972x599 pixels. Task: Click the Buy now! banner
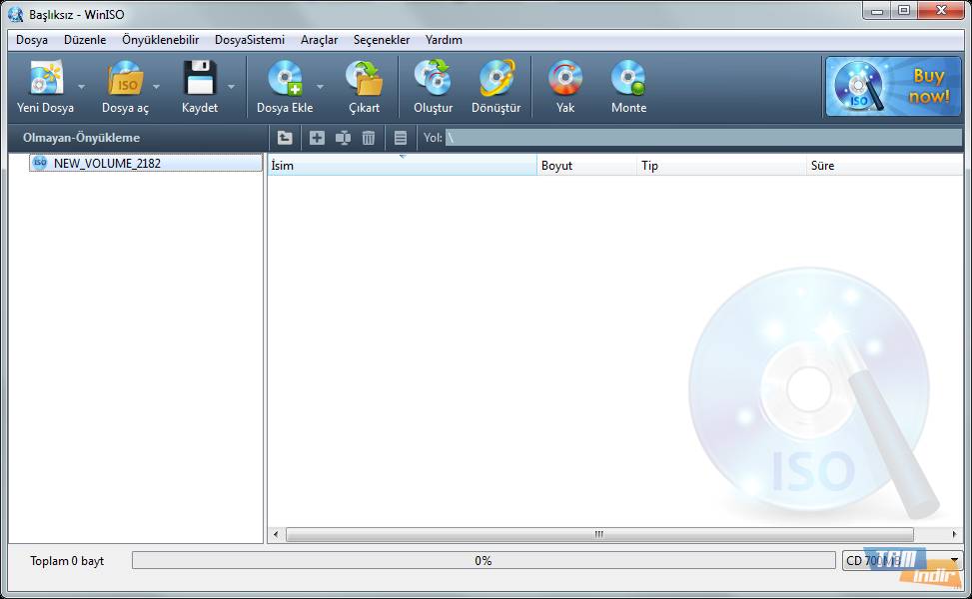[x=893, y=87]
